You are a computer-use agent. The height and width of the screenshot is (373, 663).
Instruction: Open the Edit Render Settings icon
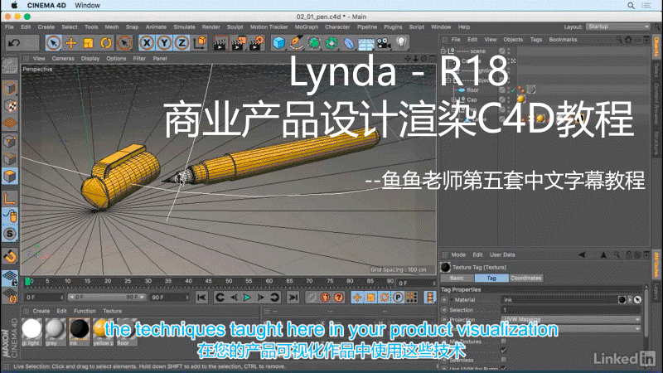[x=257, y=43]
